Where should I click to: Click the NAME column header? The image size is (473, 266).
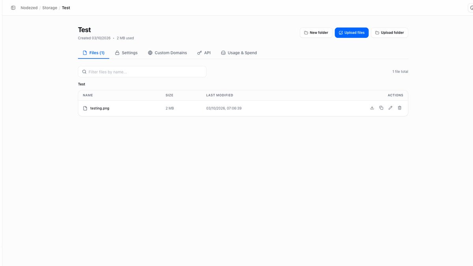tap(88, 95)
